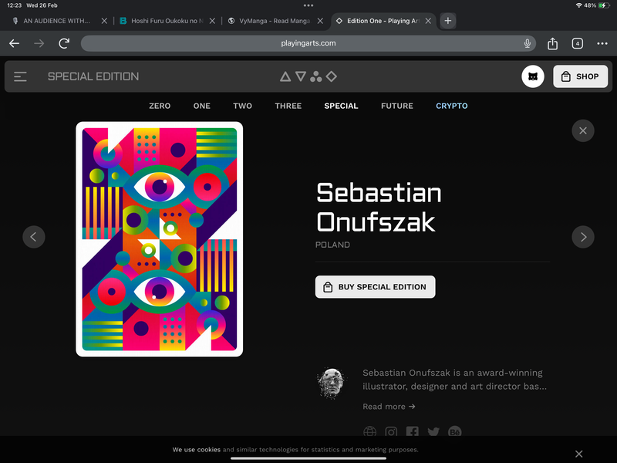The height and width of the screenshot is (463, 617).
Task: Go to next card with right chevron
Action: tap(583, 237)
